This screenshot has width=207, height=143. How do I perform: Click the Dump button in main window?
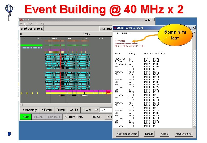point(61,110)
